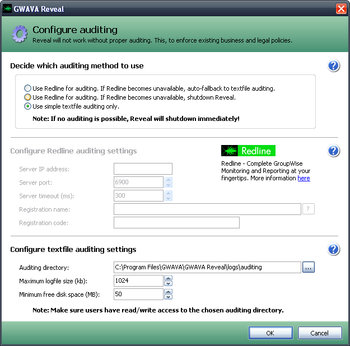The height and width of the screenshot is (346, 350).
Task: Click the Server port field showing 6900
Action: point(138,182)
